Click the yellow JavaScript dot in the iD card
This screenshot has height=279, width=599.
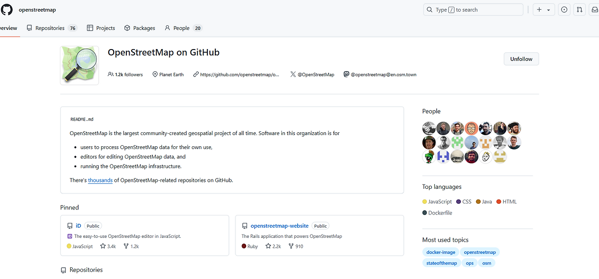click(69, 246)
